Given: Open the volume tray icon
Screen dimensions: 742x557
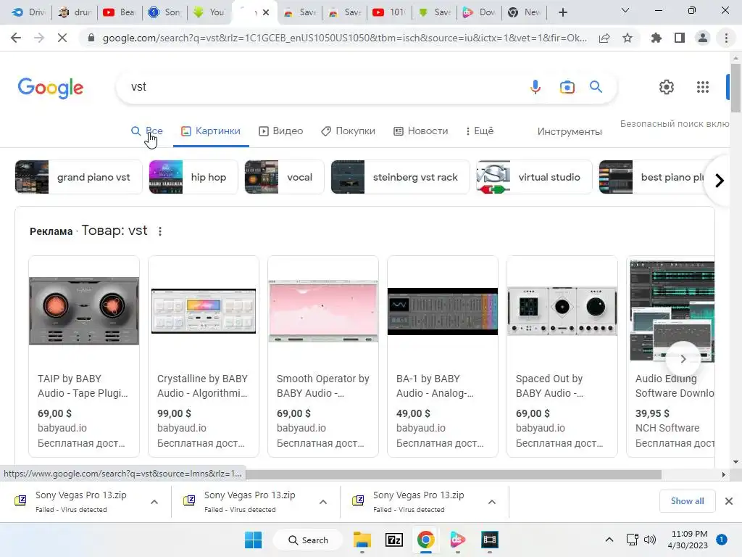Looking at the screenshot, I should pyautogui.click(x=650, y=540).
